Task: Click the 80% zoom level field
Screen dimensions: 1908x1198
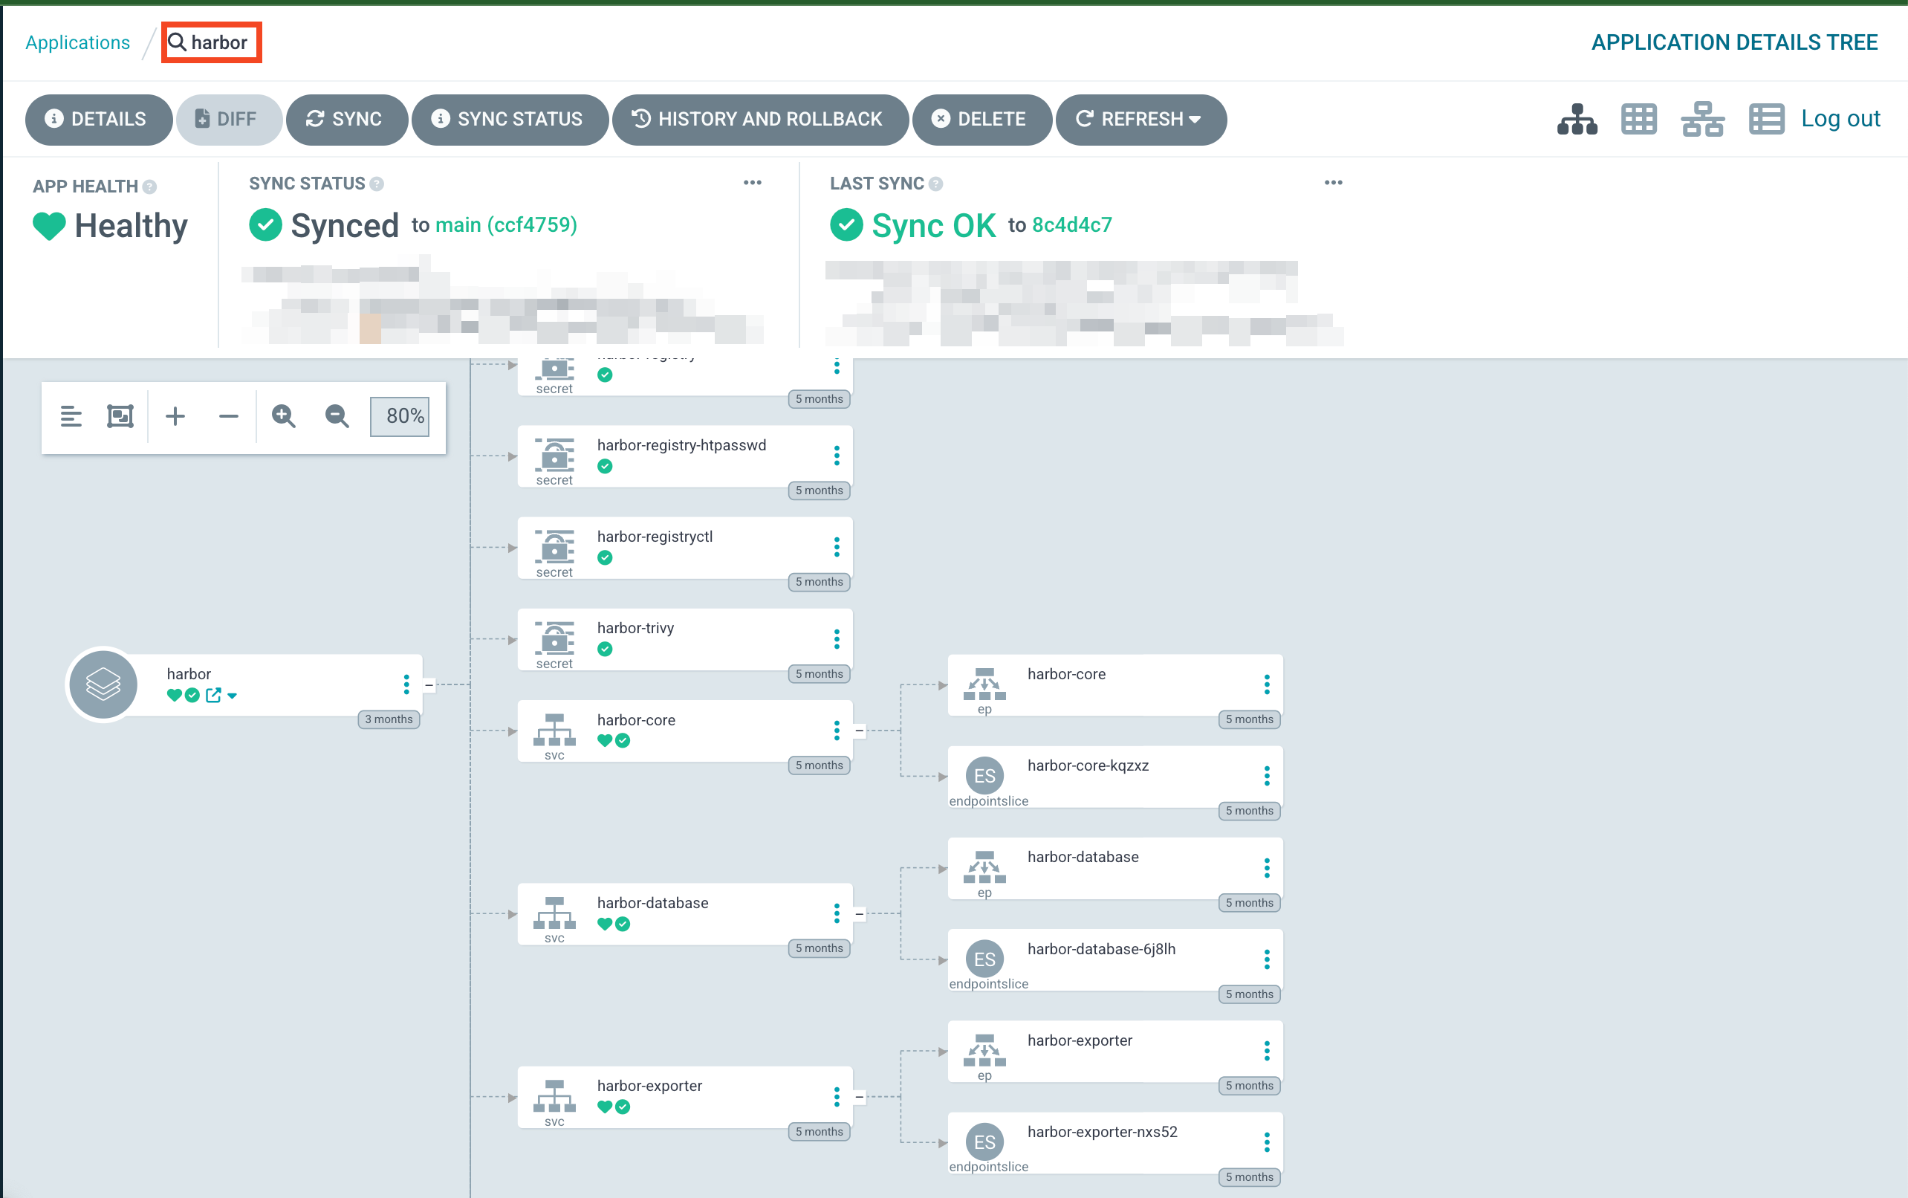Action: pyautogui.click(x=400, y=416)
